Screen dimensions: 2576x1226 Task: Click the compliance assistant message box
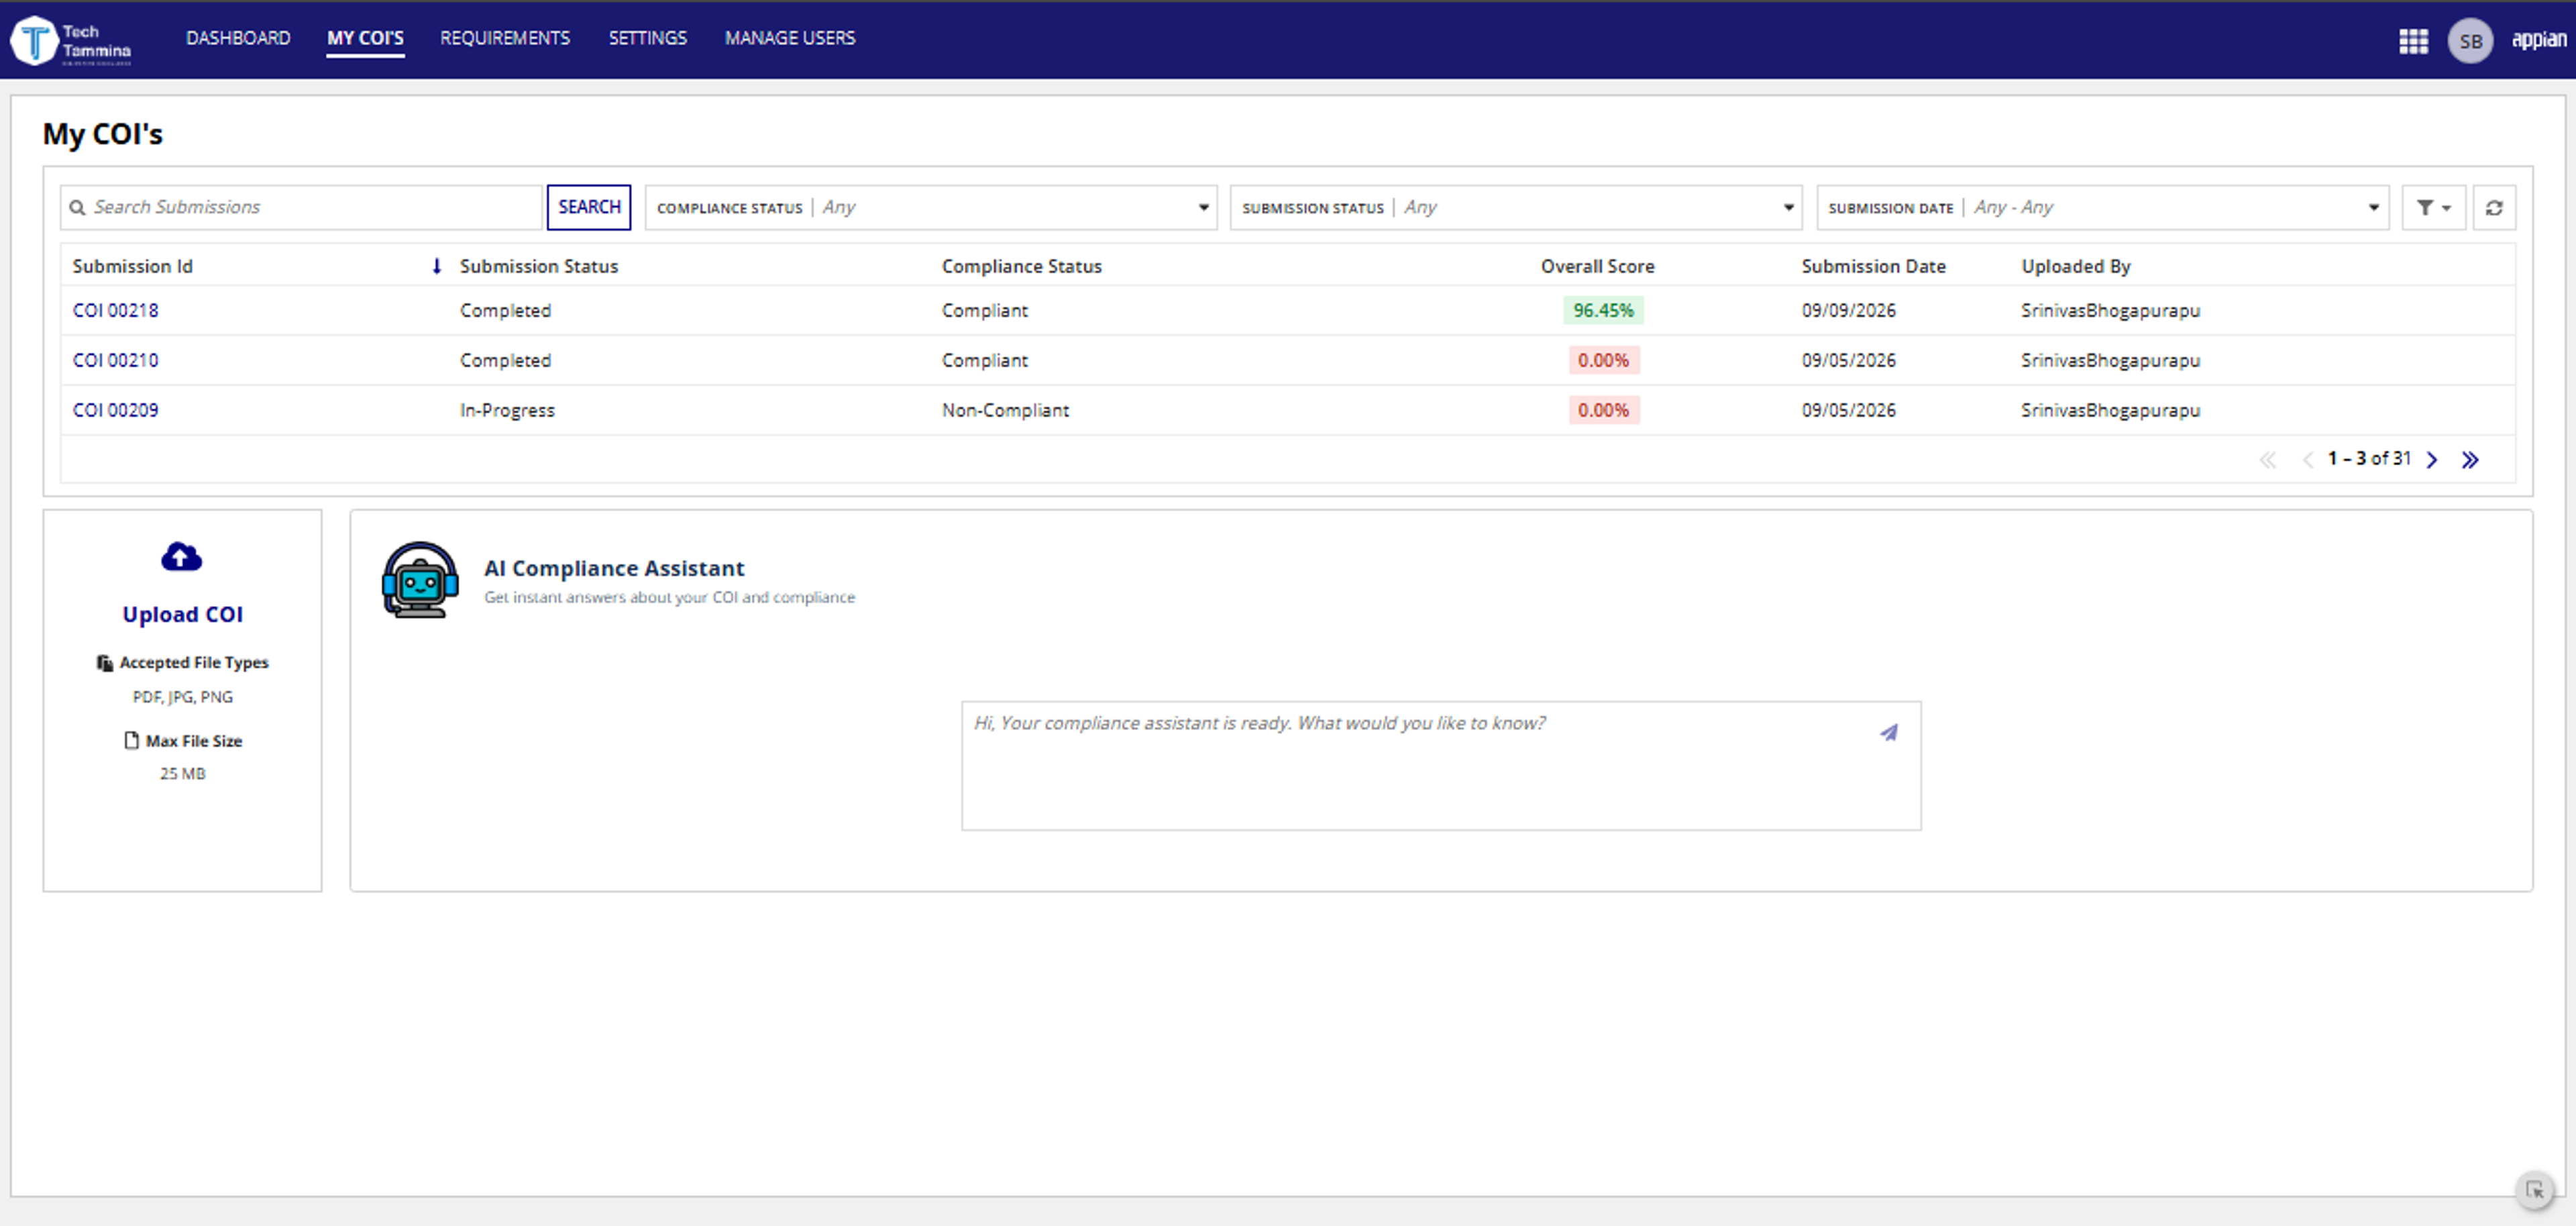[1441, 766]
